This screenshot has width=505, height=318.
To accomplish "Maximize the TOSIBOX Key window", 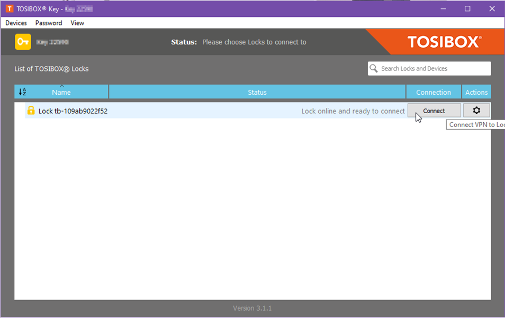I will 467,8.
